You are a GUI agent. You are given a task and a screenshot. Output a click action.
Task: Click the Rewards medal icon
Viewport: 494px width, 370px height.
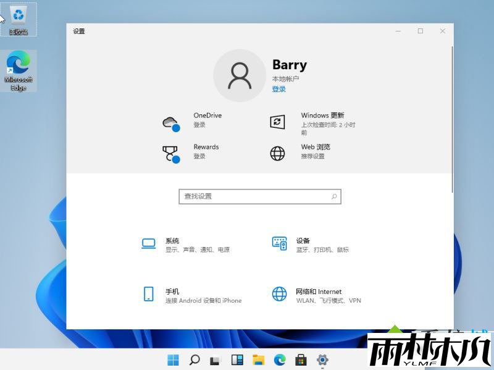coord(170,153)
